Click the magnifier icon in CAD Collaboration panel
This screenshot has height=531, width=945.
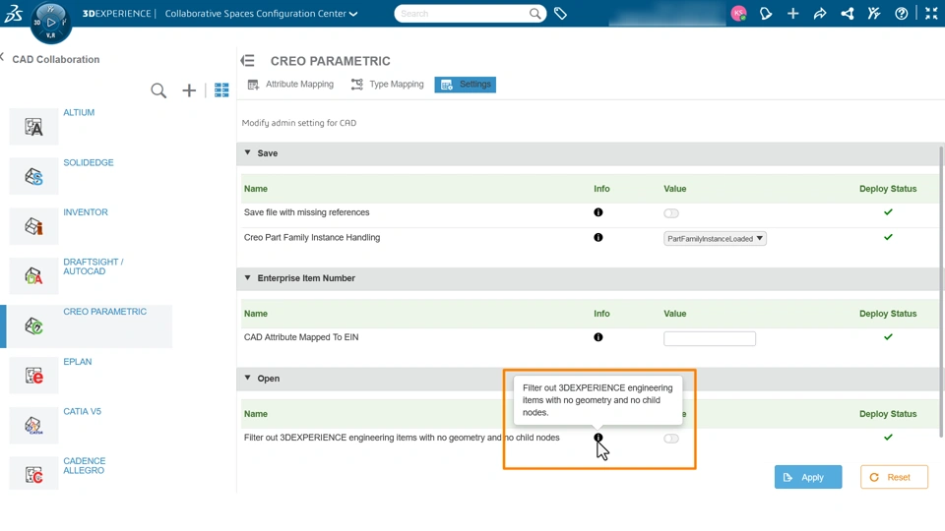158,90
